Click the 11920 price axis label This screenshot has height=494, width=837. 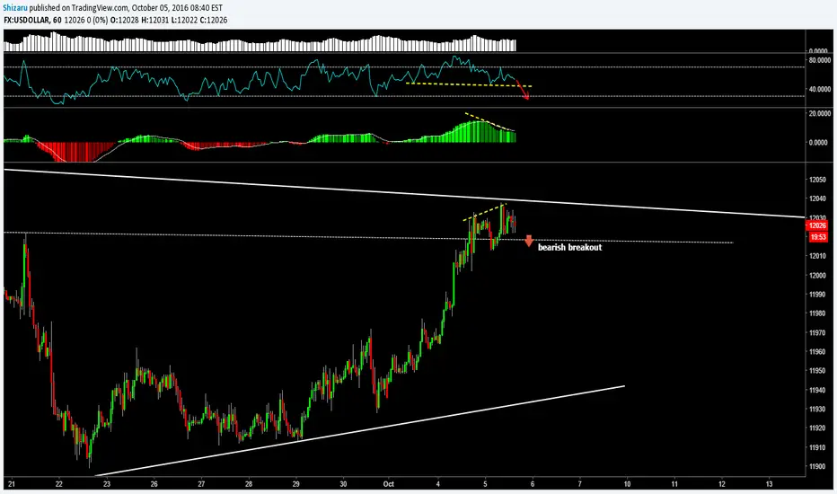tap(818, 428)
